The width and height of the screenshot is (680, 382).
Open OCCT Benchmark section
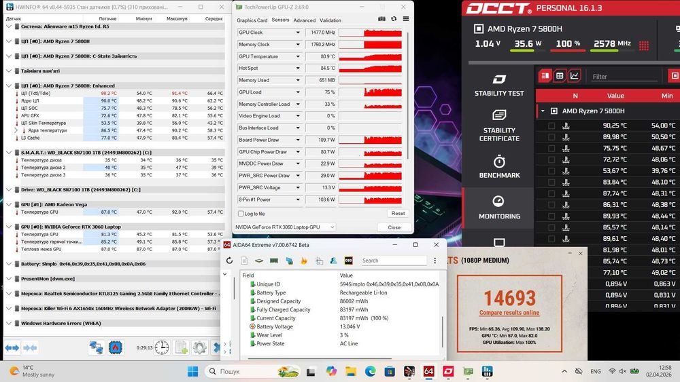[498, 166]
